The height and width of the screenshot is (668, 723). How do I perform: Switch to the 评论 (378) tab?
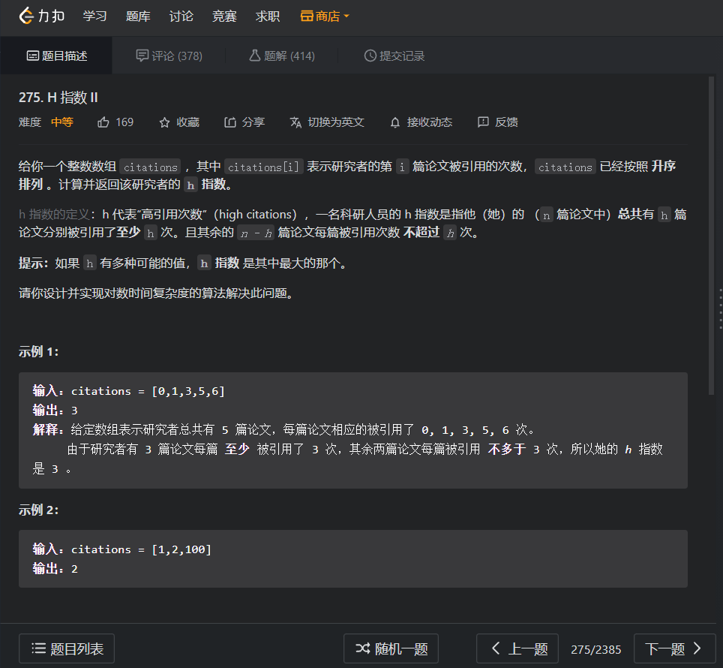click(169, 56)
